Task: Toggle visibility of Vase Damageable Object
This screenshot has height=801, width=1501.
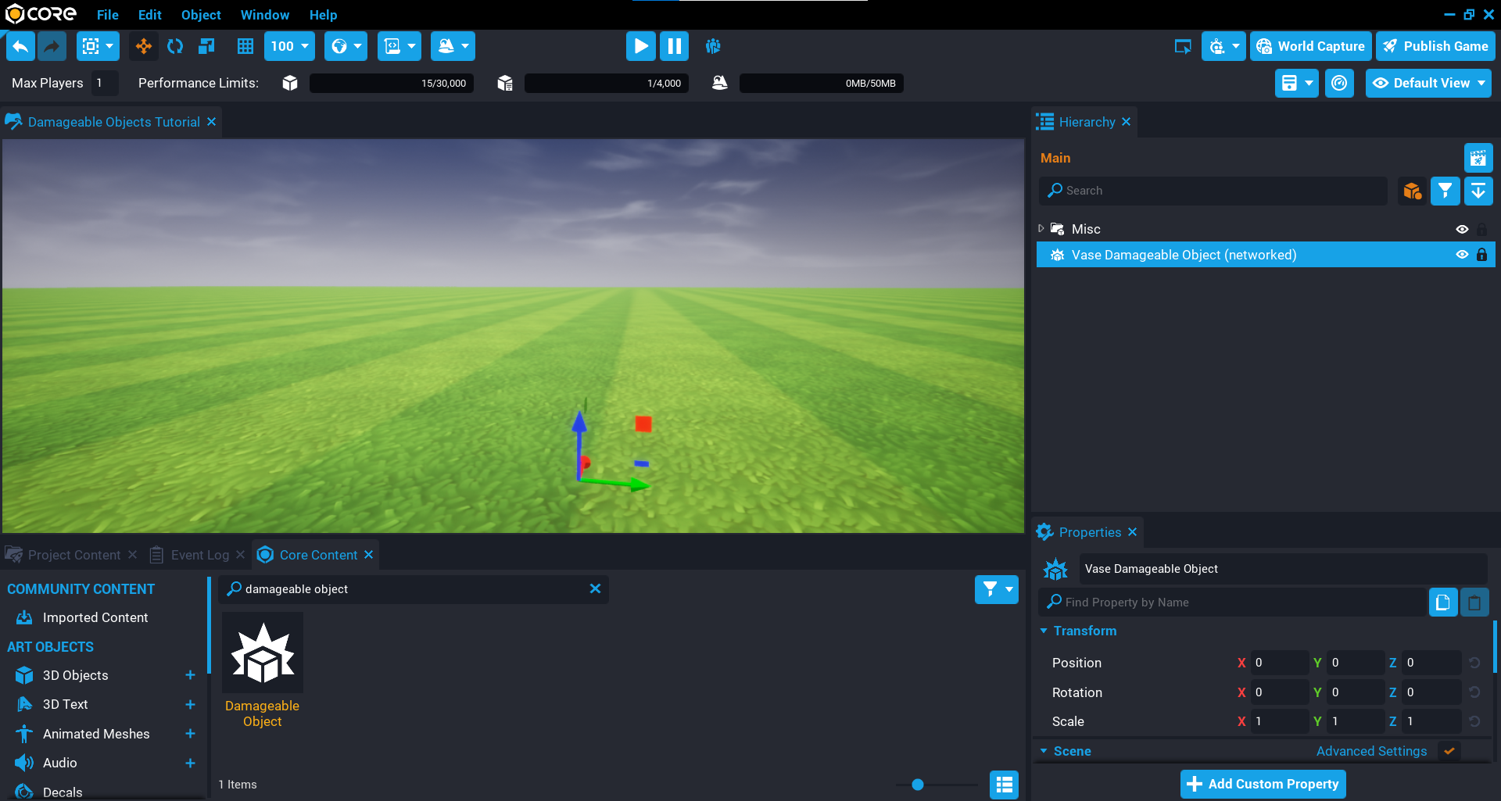Action: coord(1462,255)
